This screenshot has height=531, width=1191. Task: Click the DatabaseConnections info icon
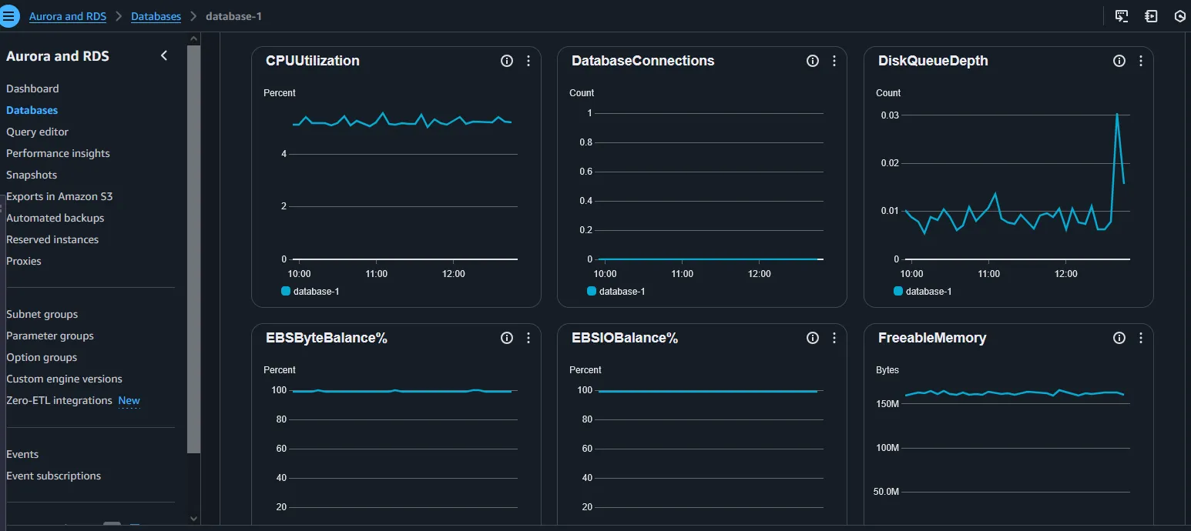(x=813, y=61)
